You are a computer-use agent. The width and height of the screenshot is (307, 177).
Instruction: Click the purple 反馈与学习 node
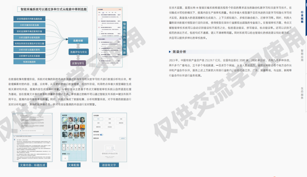pos(78,63)
